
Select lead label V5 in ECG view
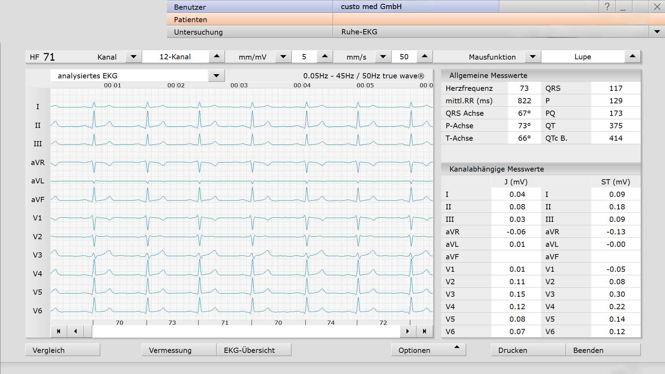37,292
